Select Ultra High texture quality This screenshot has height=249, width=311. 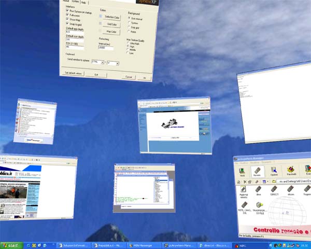point(128,43)
